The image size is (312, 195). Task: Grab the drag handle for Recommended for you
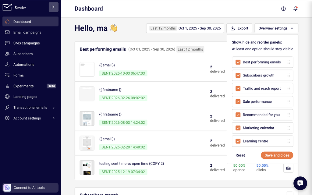(289, 115)
